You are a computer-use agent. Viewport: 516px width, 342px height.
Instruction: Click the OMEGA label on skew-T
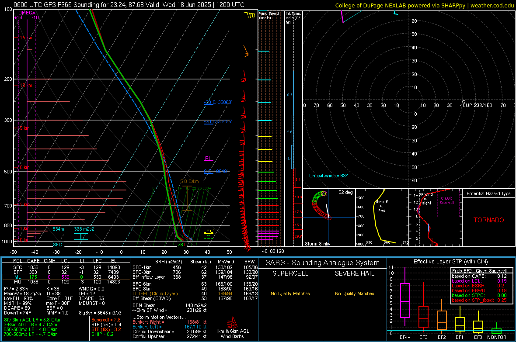coord(27,13)
